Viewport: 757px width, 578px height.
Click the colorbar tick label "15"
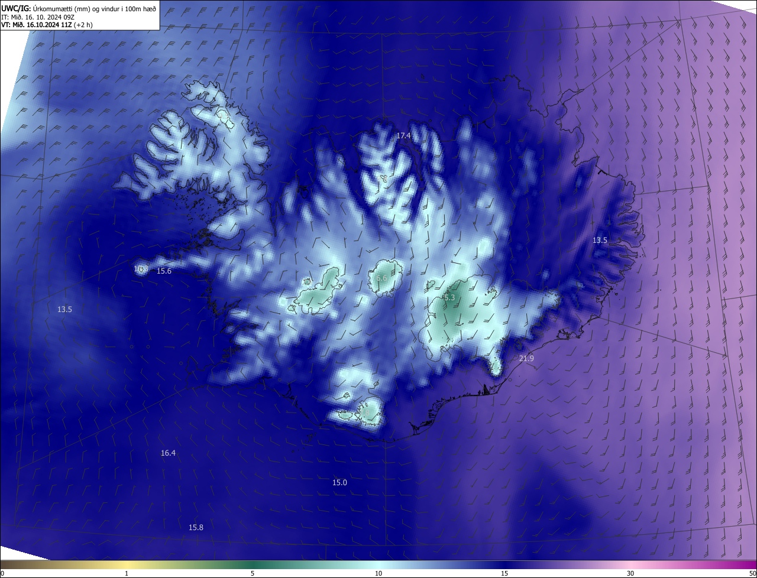click(x=504, y=573)
